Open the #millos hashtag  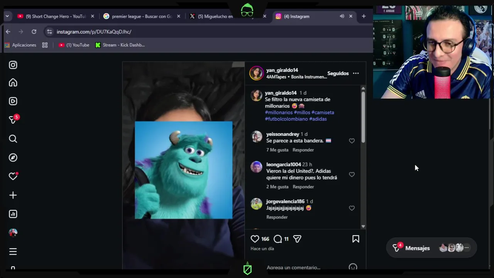pos(302,112)
